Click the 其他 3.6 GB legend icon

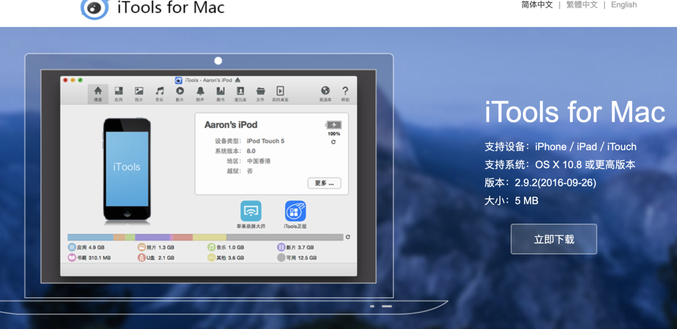[x=211, y=257]
